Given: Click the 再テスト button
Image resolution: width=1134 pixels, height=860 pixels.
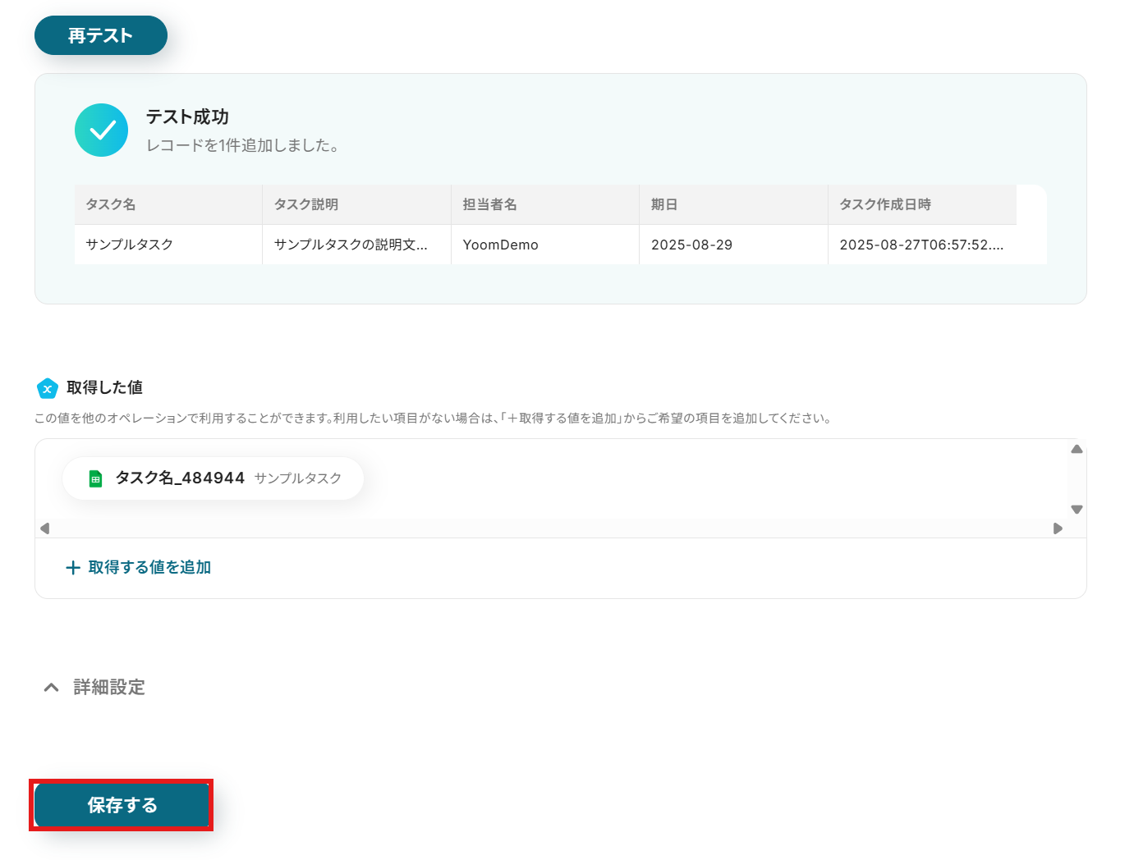Looking at the screenshot, I should tap(101, 35).
